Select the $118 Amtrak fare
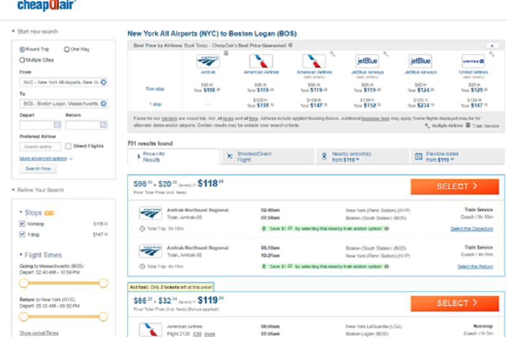507x337 pixels. tap(454, 187)
